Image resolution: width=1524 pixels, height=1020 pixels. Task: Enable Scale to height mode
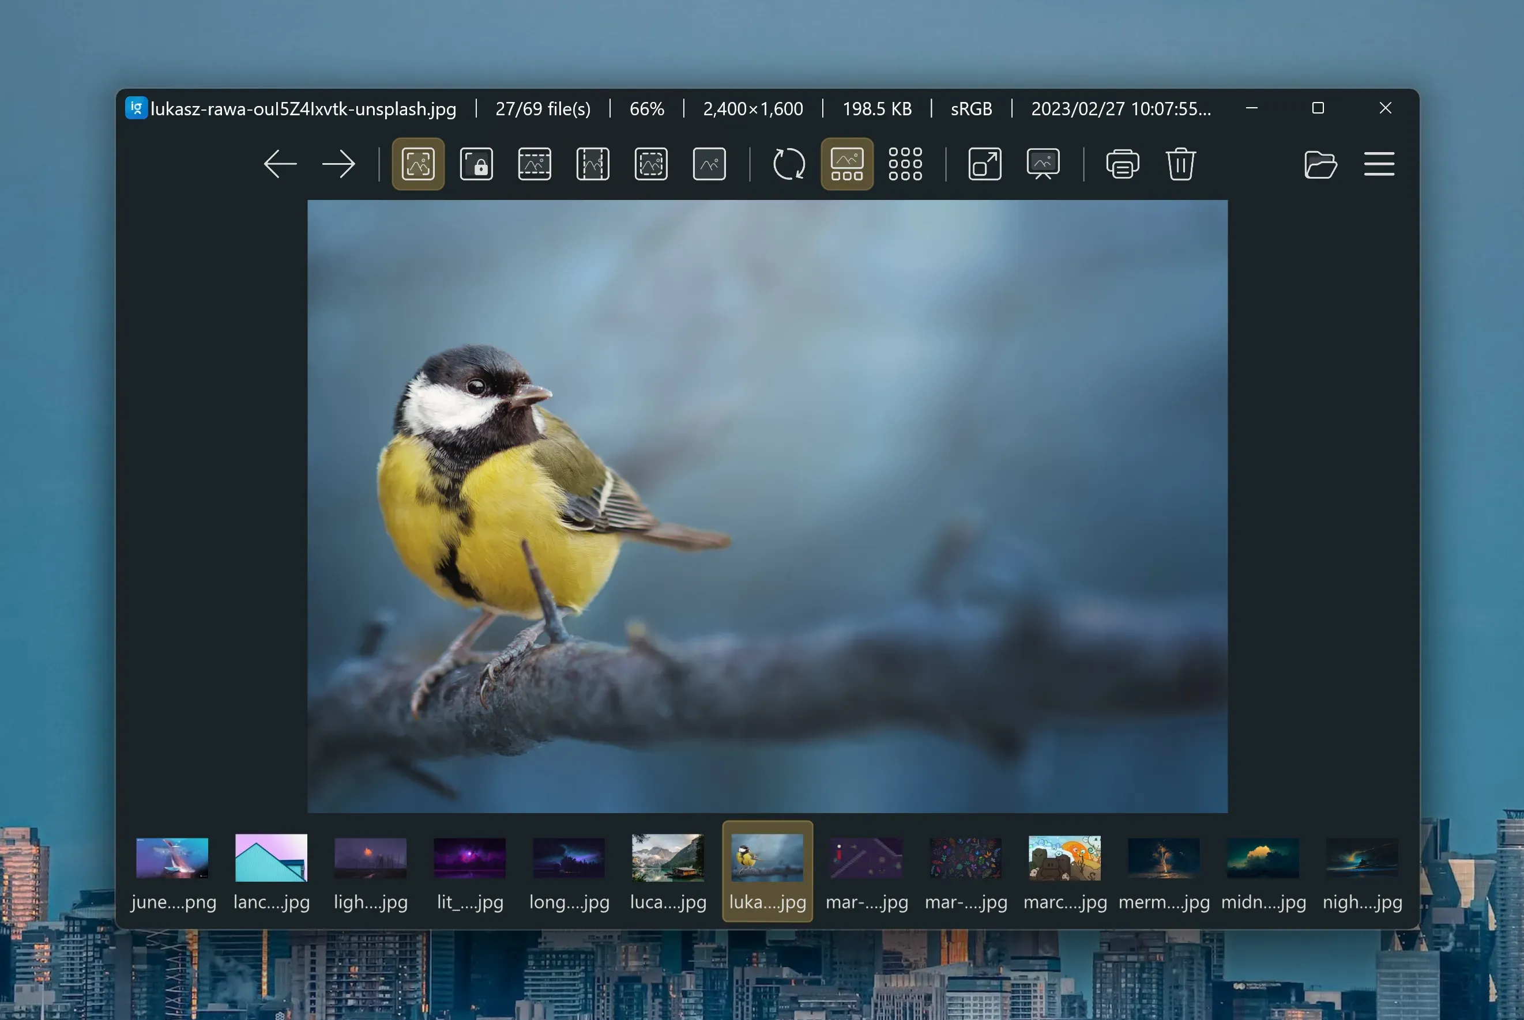click(x=593, y=164)
